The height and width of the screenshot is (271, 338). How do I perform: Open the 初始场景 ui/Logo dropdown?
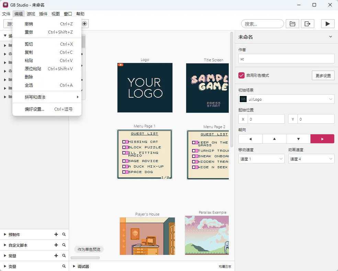(x=286, y=99)
